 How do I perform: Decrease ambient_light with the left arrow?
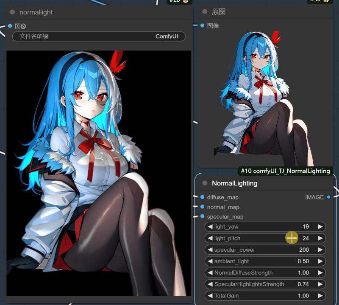click(x=210, y=261)
